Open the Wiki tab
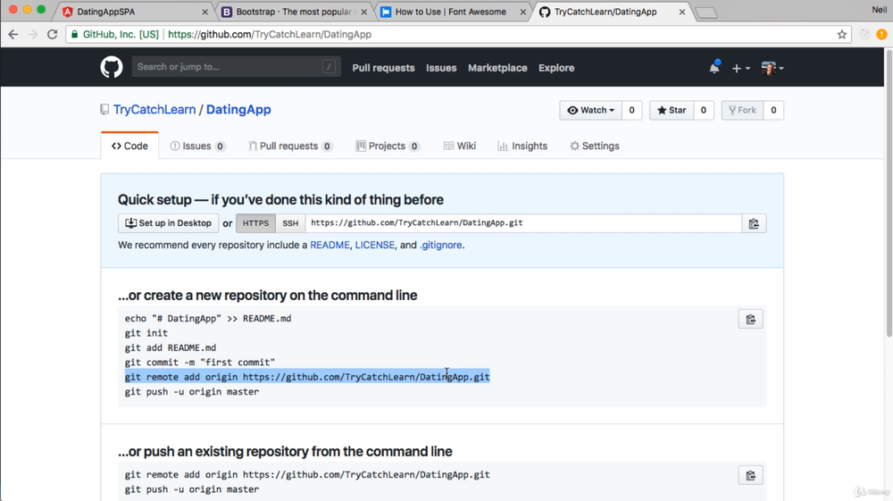This screenshot has height=501, width=893. click(460, 146)
